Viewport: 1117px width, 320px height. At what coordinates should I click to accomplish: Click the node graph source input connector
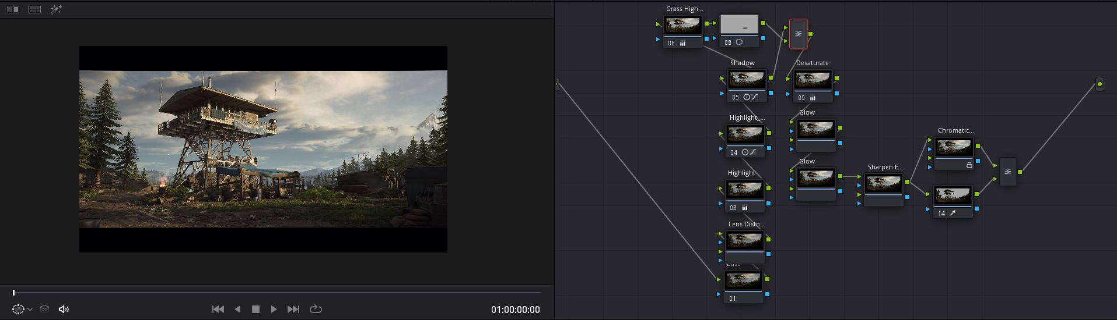(x=557, y=85)
